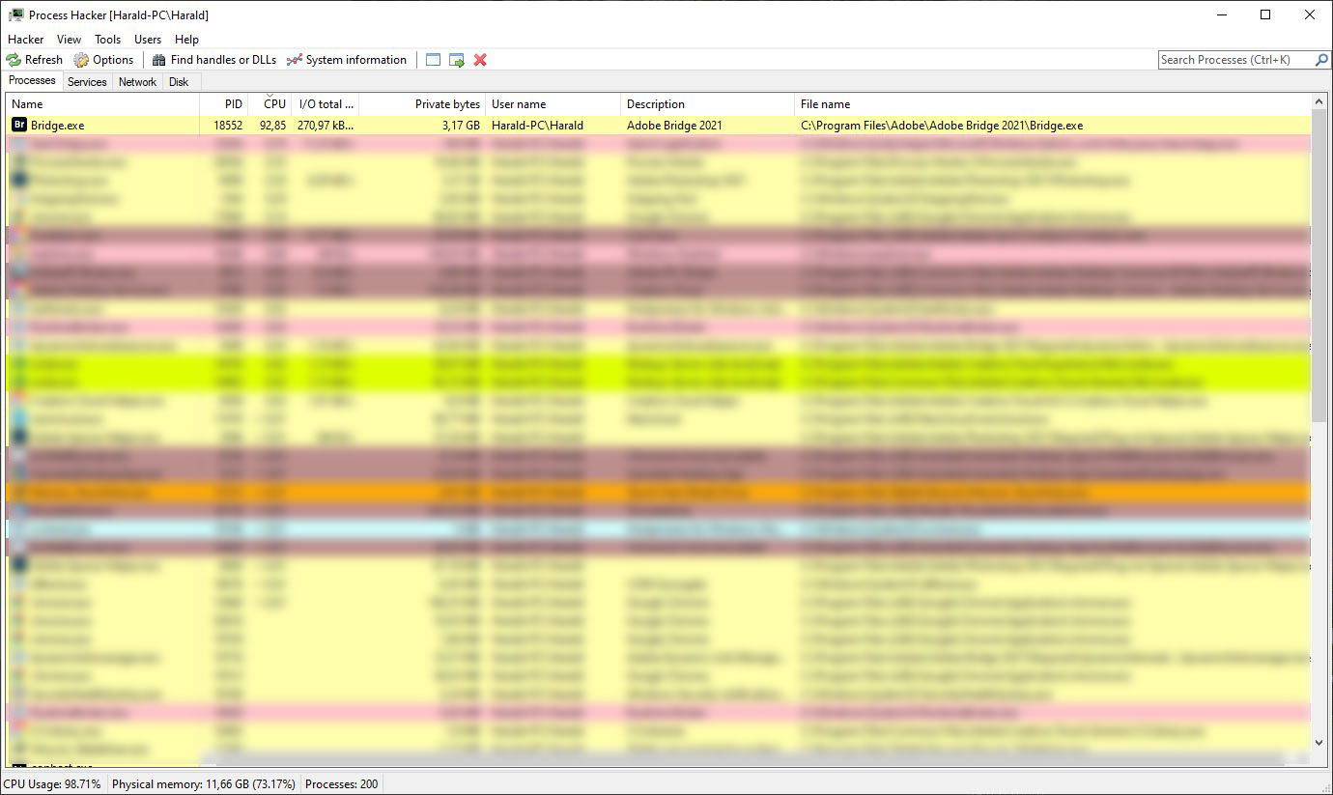
Task: Click the Bridge.exe process icon
Action: tap(18, 126)
